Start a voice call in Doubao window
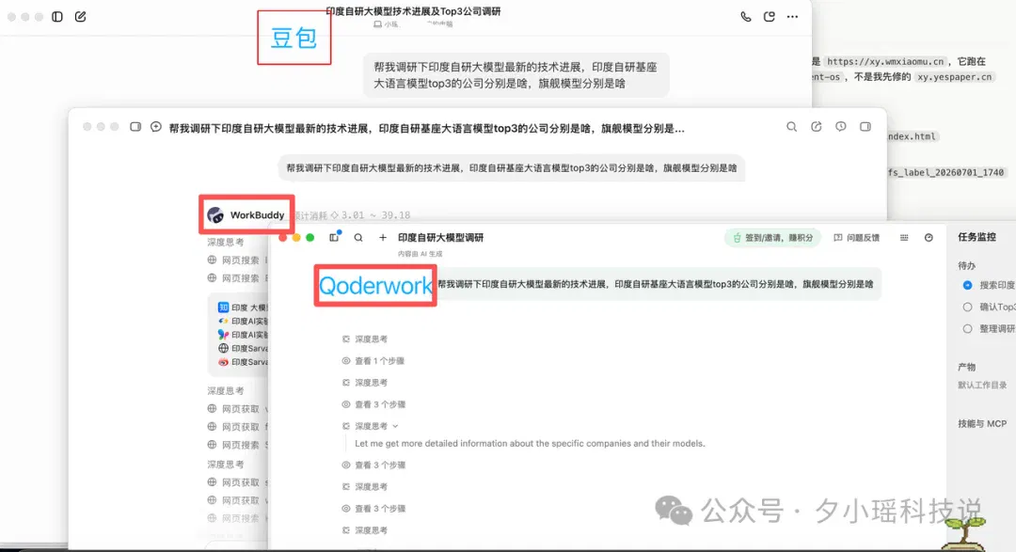 [x=746, y=17]
